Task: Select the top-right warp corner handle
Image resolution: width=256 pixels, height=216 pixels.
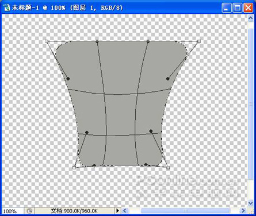Action: click(x=199, y=41)
